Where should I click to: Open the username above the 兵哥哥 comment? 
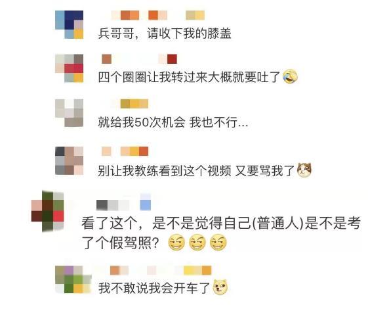tap(157, 15)
